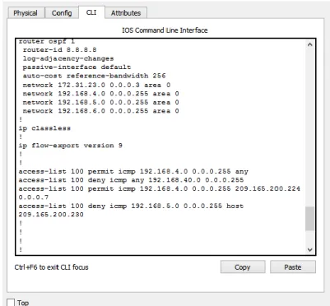Image resolution: width=330 pixels, height=306 pixels.
Task: Click the 'ip flow-export version 9' line
Action: (x=70, y=146)
